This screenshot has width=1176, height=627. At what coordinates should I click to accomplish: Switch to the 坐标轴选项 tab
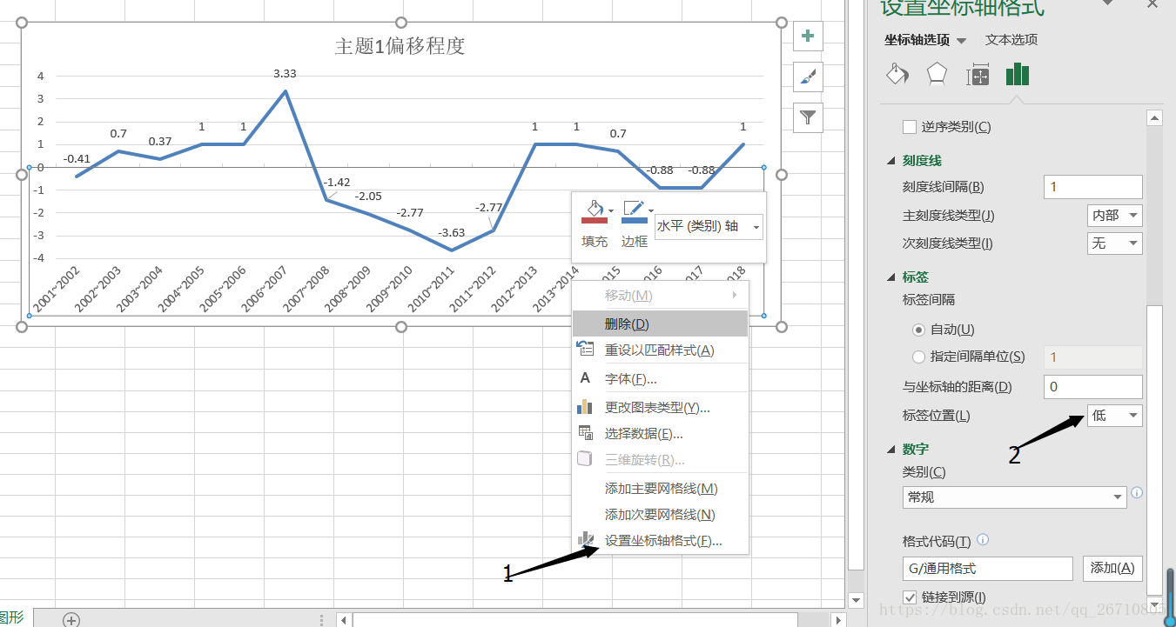point(917,40)
